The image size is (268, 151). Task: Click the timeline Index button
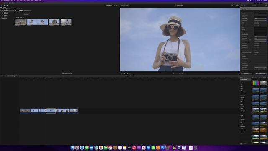point(3,76)
